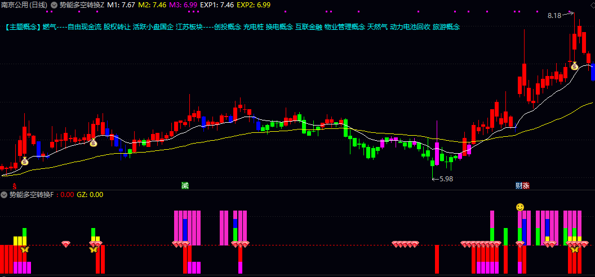The height and width of the screenshot is (277, 595).
Task: Click the 8.18 high price label
Action: point(554,16)
